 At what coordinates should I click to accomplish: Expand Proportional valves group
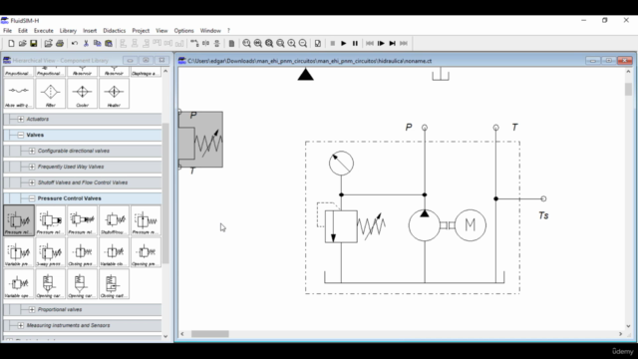click(32, 309)
